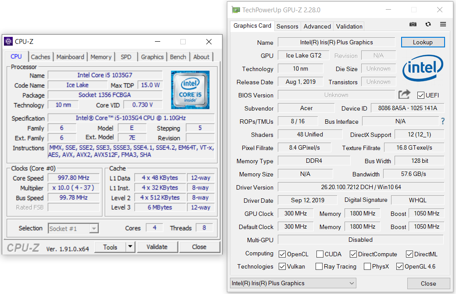456x294 pixels.
Task: Click the Core i5 badge in CPU-Z
Action: point(190,90)
